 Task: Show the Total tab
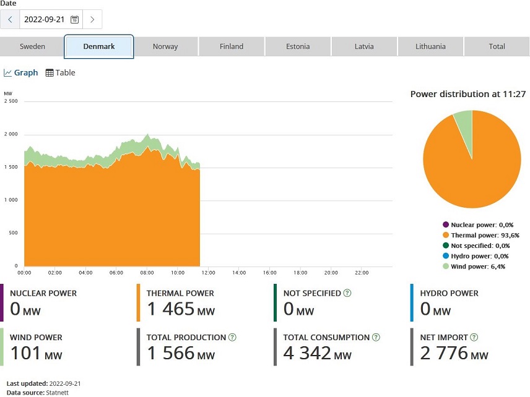click(x=497, y=46)
